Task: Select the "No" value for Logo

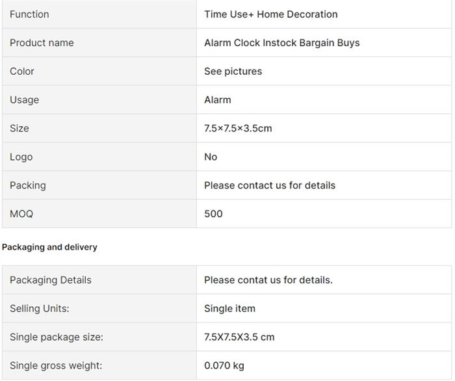Action: coord(211,157)
